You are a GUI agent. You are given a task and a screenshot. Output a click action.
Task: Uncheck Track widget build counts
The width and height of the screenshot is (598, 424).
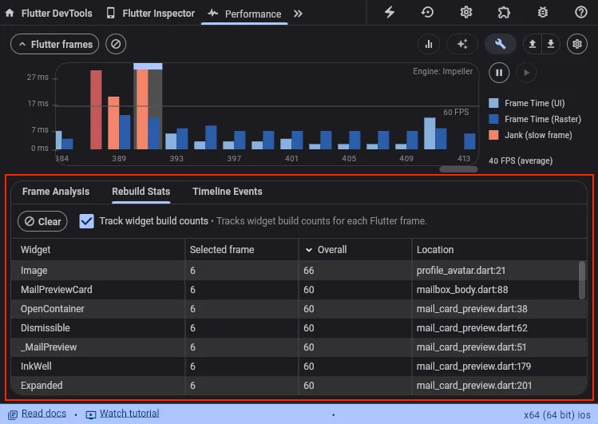(87, 221)
